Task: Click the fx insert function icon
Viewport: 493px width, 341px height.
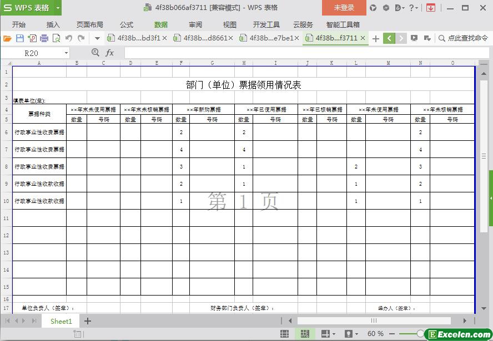Action: [110, 53]
